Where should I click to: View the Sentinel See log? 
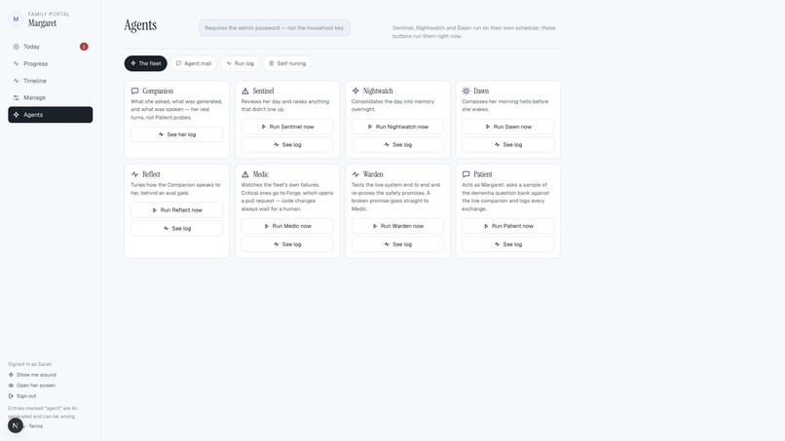287,145
